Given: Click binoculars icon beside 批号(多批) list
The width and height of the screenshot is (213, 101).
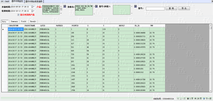Looking at the screenshot, I should [x=136, y=6].
